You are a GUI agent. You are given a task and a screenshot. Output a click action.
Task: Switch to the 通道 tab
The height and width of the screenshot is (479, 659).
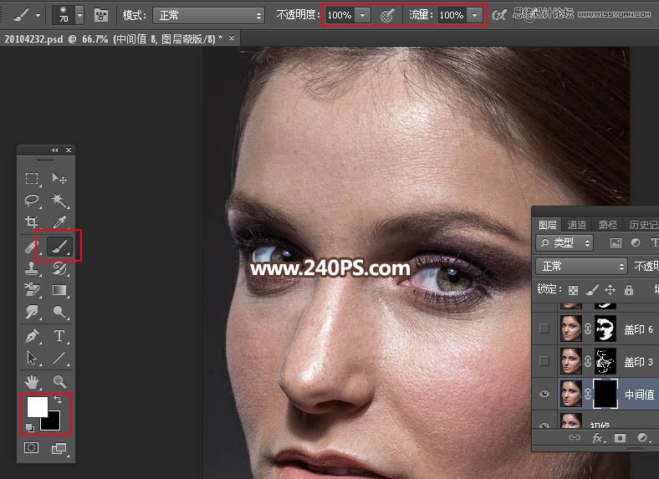click(577, 225)
